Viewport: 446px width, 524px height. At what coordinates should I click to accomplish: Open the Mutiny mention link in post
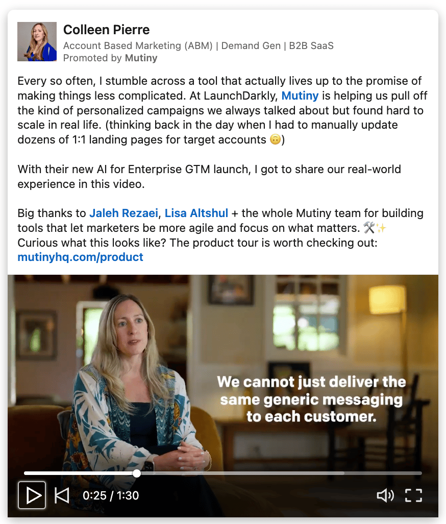tap(300, 96)
